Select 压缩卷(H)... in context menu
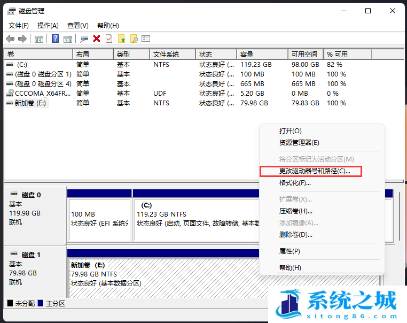 coord(322,211)
